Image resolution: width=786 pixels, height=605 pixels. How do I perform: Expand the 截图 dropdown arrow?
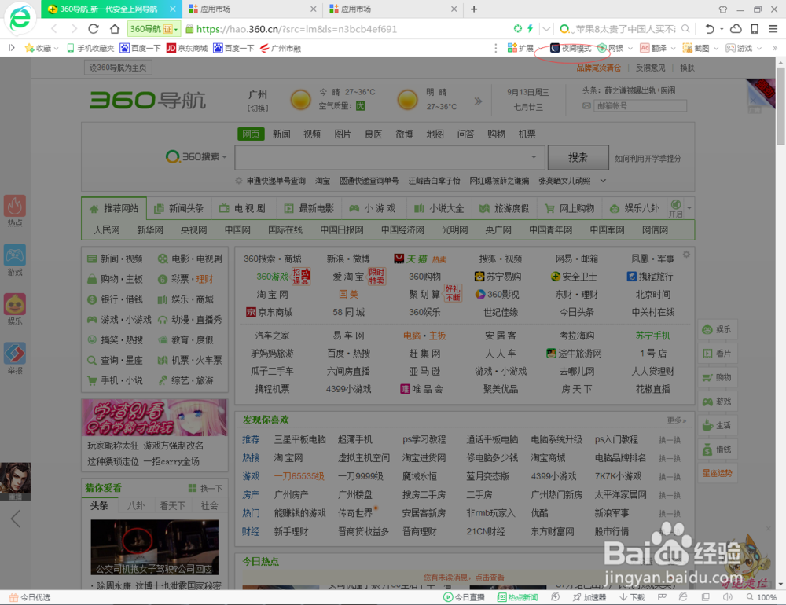point(716,48)
